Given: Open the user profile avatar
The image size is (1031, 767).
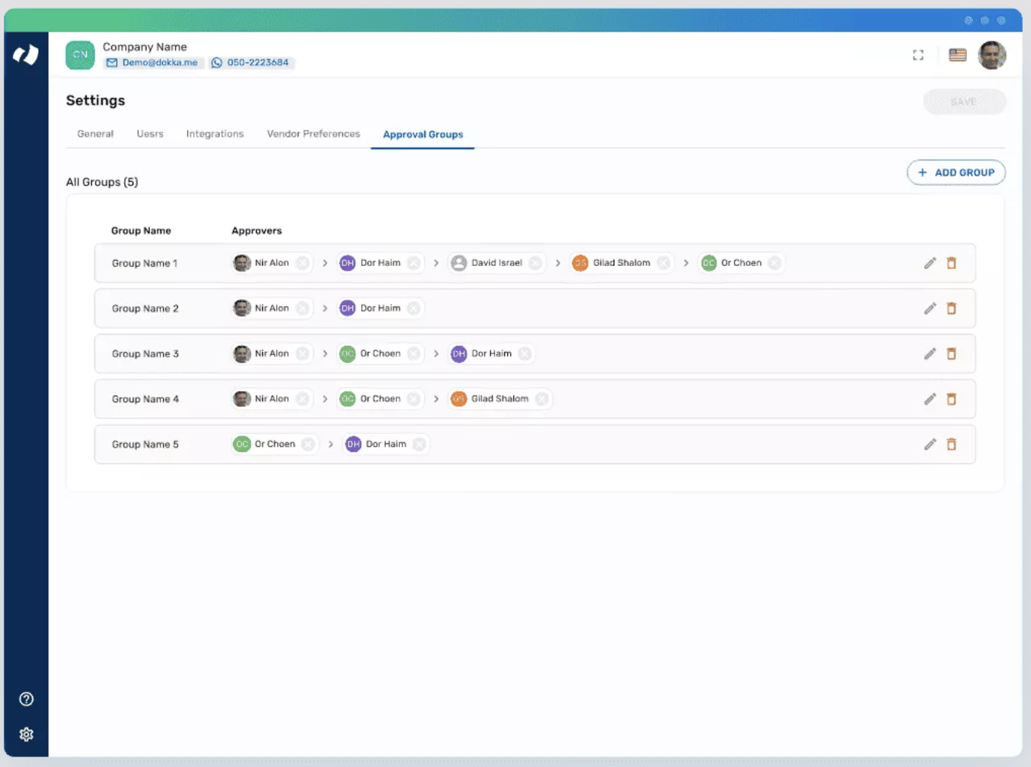Looking at the screenshot, I should 992,55.
